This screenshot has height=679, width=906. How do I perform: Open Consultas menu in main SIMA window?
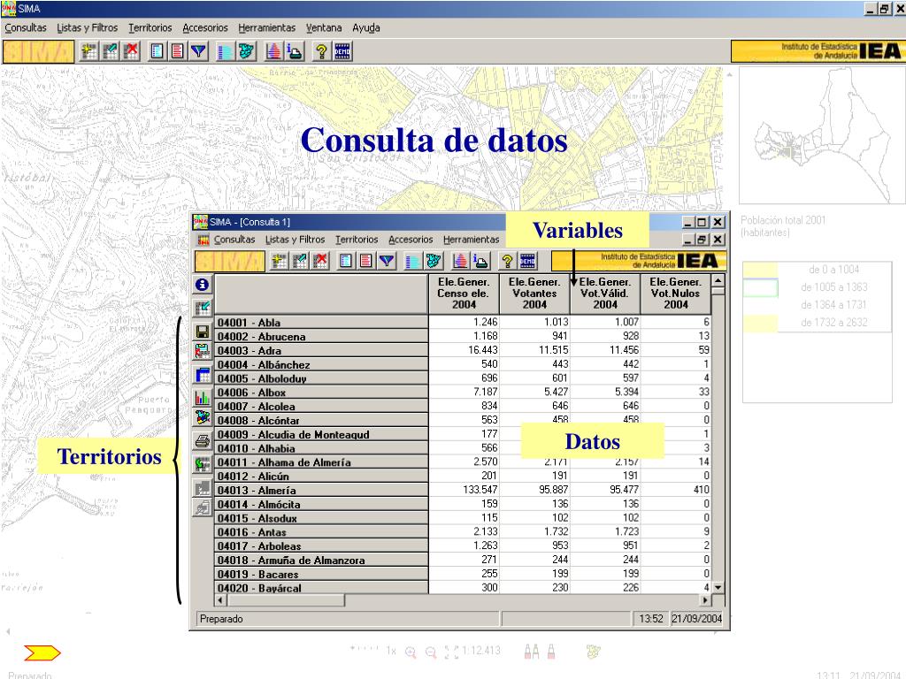(26, 27)
